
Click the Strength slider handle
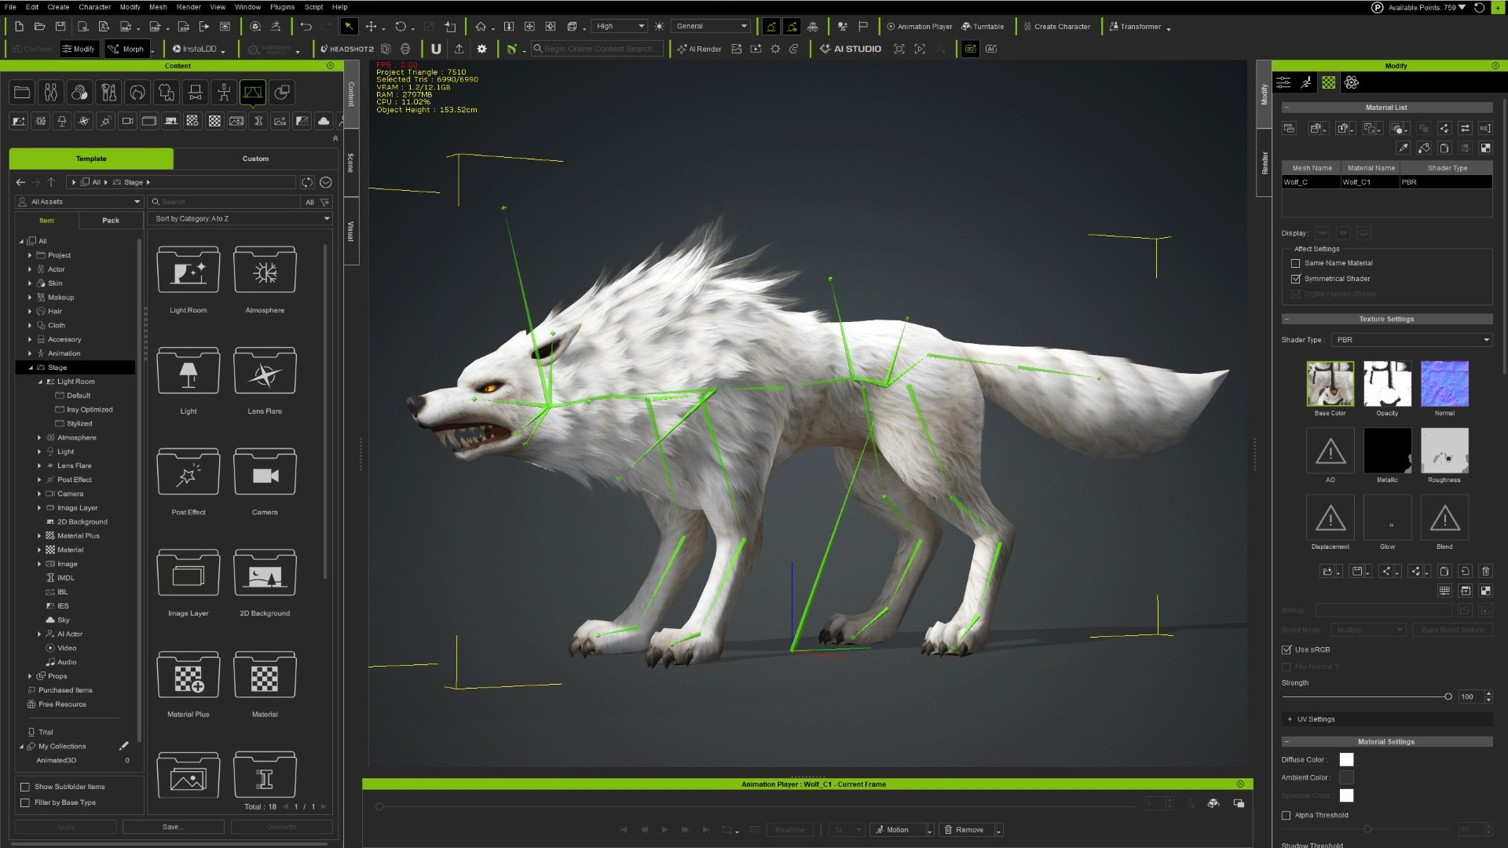tap(1448, 696)
